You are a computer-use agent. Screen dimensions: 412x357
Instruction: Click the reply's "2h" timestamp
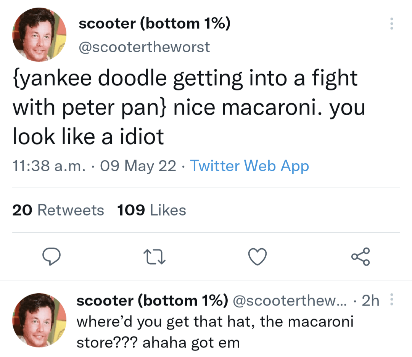[x=370, y=301]
